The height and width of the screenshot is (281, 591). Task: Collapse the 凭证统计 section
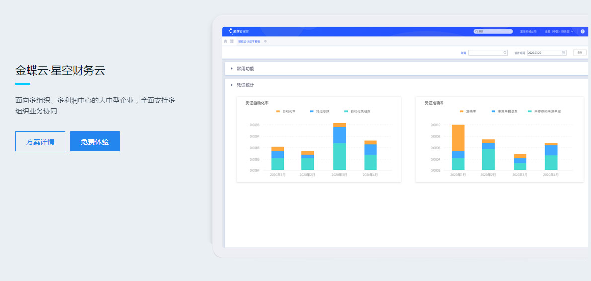pyautogui.click(x=232, y=85)
